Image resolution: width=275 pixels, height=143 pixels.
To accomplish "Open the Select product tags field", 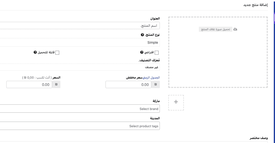I will click(80, 126).
